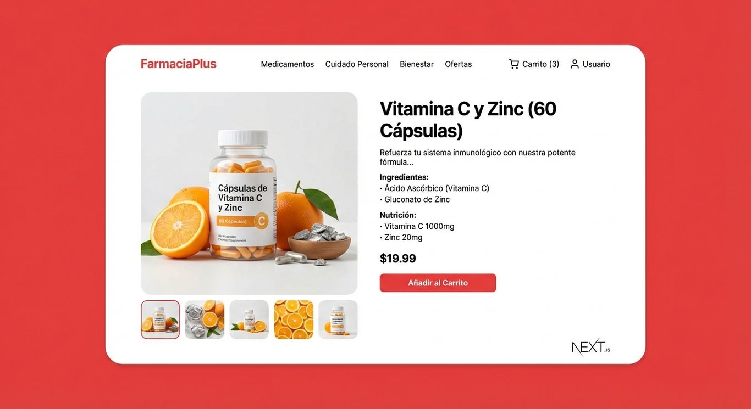The image size is (751, 409).
Task: Click Añadir al Carrito button
Action: [438, 283]
